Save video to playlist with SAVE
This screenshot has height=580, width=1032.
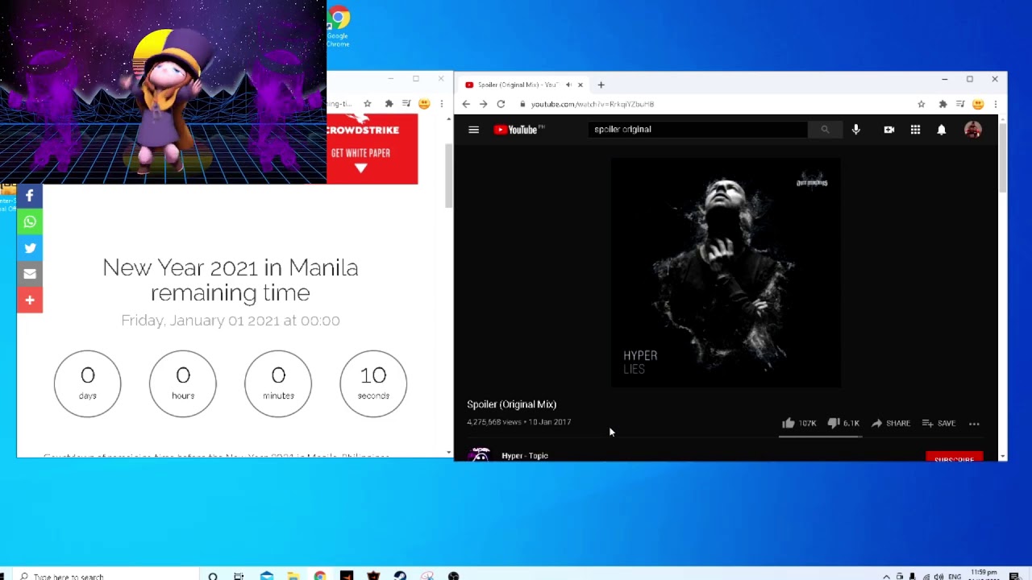point(938,423)
